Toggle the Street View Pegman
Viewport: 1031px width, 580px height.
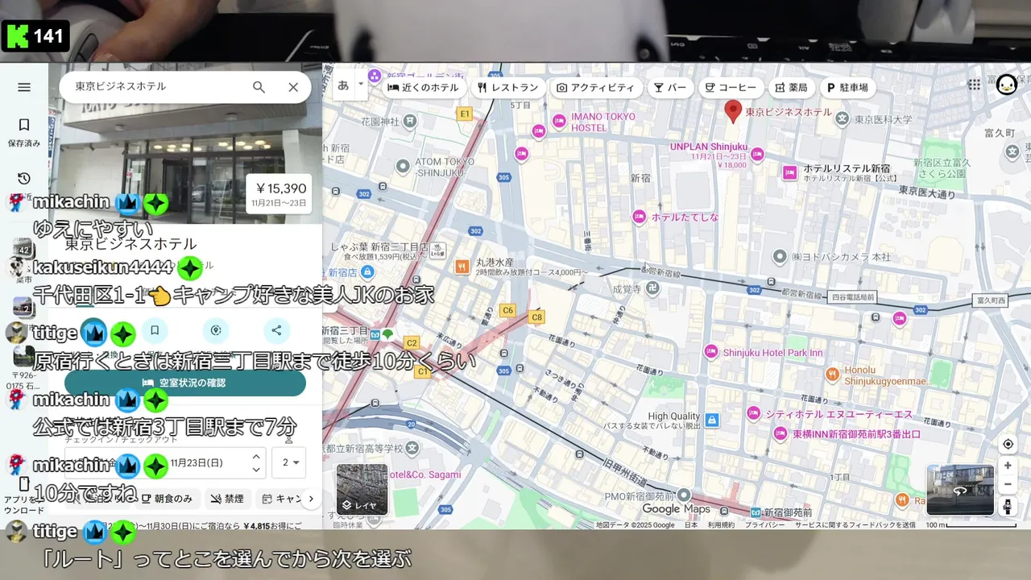click(x=1008, y=506)
